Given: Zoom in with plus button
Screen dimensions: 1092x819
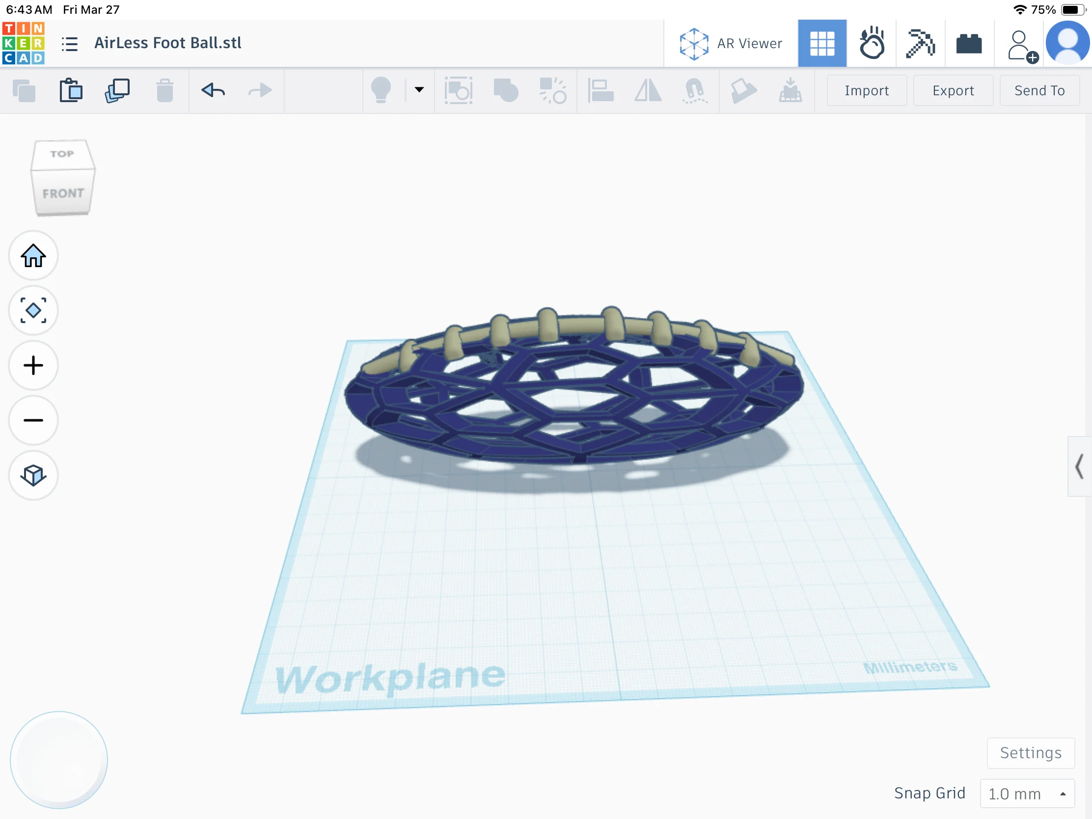Looking at the screenshot, I should click(33, 365).
